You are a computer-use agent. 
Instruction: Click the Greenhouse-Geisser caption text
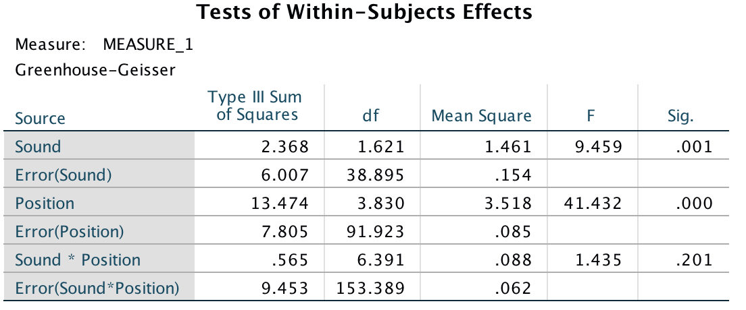95,71
